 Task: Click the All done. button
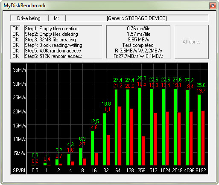191,42
